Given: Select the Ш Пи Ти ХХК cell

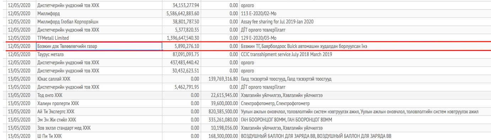Looking at the screenshot, I should tap(99, 136).
